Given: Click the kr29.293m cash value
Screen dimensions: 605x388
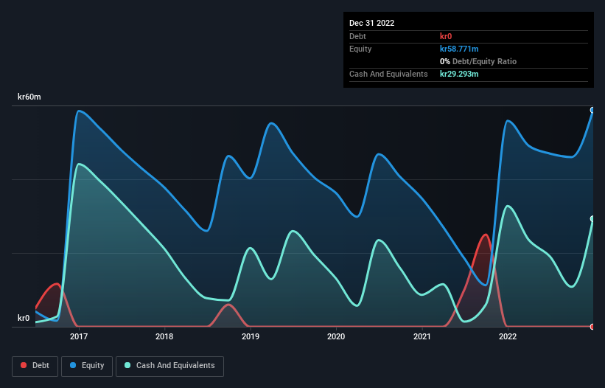Looking at the screenshot, I should [459, 74].
